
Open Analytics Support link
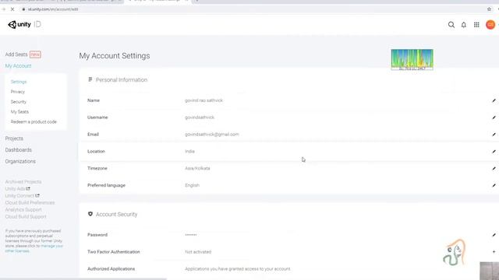point(23,210)
